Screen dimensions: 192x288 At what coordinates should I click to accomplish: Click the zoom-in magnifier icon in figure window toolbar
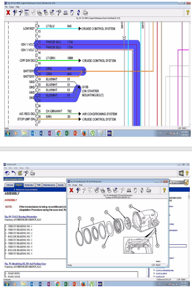(78, 190)
